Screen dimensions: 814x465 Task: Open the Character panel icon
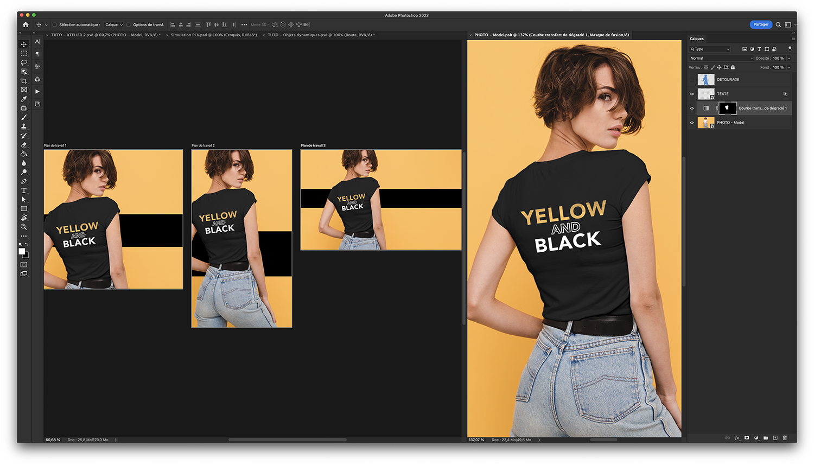coord(37,42)
